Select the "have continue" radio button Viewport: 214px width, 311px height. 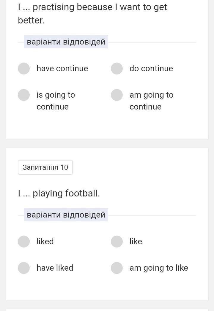24,68
